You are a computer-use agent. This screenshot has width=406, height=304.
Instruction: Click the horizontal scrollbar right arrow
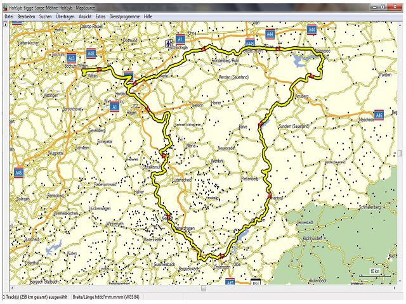point(395,288)
